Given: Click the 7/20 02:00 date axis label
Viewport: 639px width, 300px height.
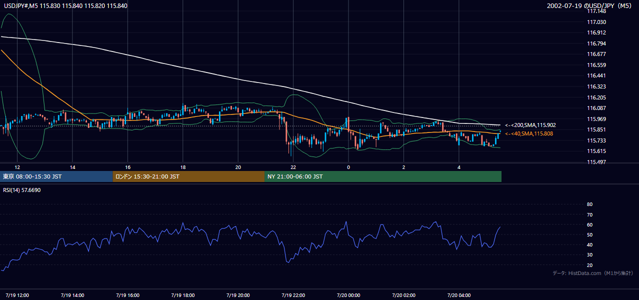Looking at the screenshot, I should pyautogui.click(x=403, y=295).
